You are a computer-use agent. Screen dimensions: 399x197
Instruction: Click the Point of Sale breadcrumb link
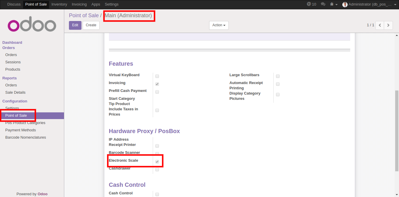(84, 15)
